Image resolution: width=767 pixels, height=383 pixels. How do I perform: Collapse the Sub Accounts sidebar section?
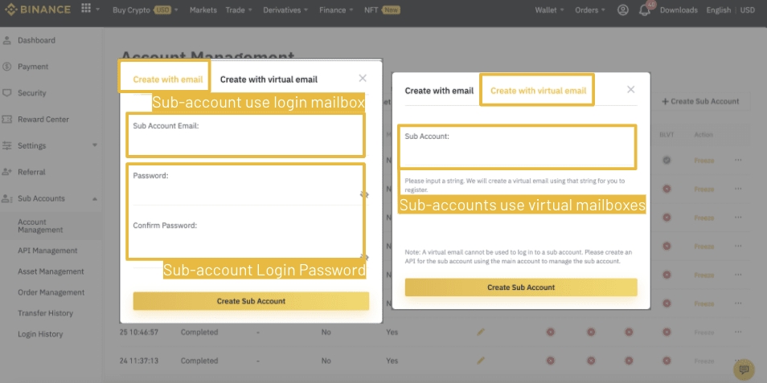94,198
